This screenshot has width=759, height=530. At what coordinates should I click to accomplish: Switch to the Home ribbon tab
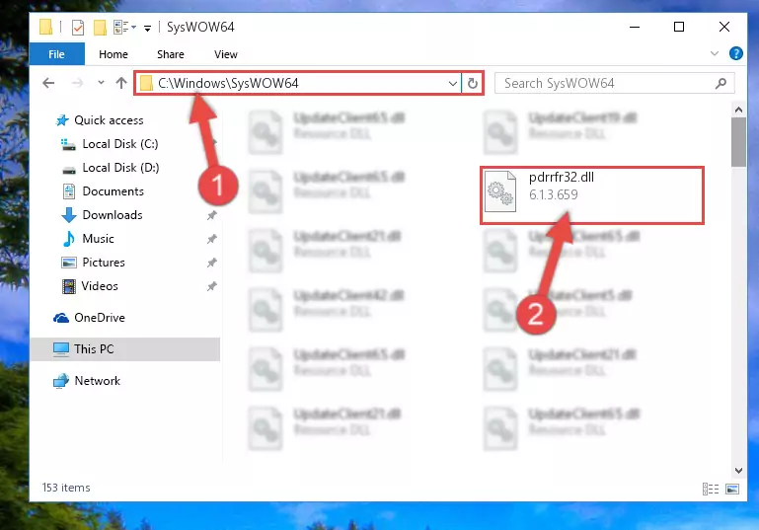[114, 54]
